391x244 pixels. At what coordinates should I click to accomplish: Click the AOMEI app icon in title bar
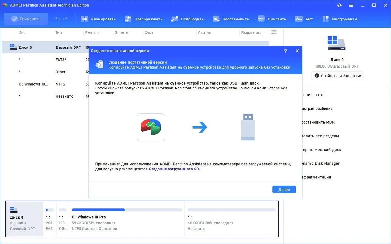[x=5, y=5]
